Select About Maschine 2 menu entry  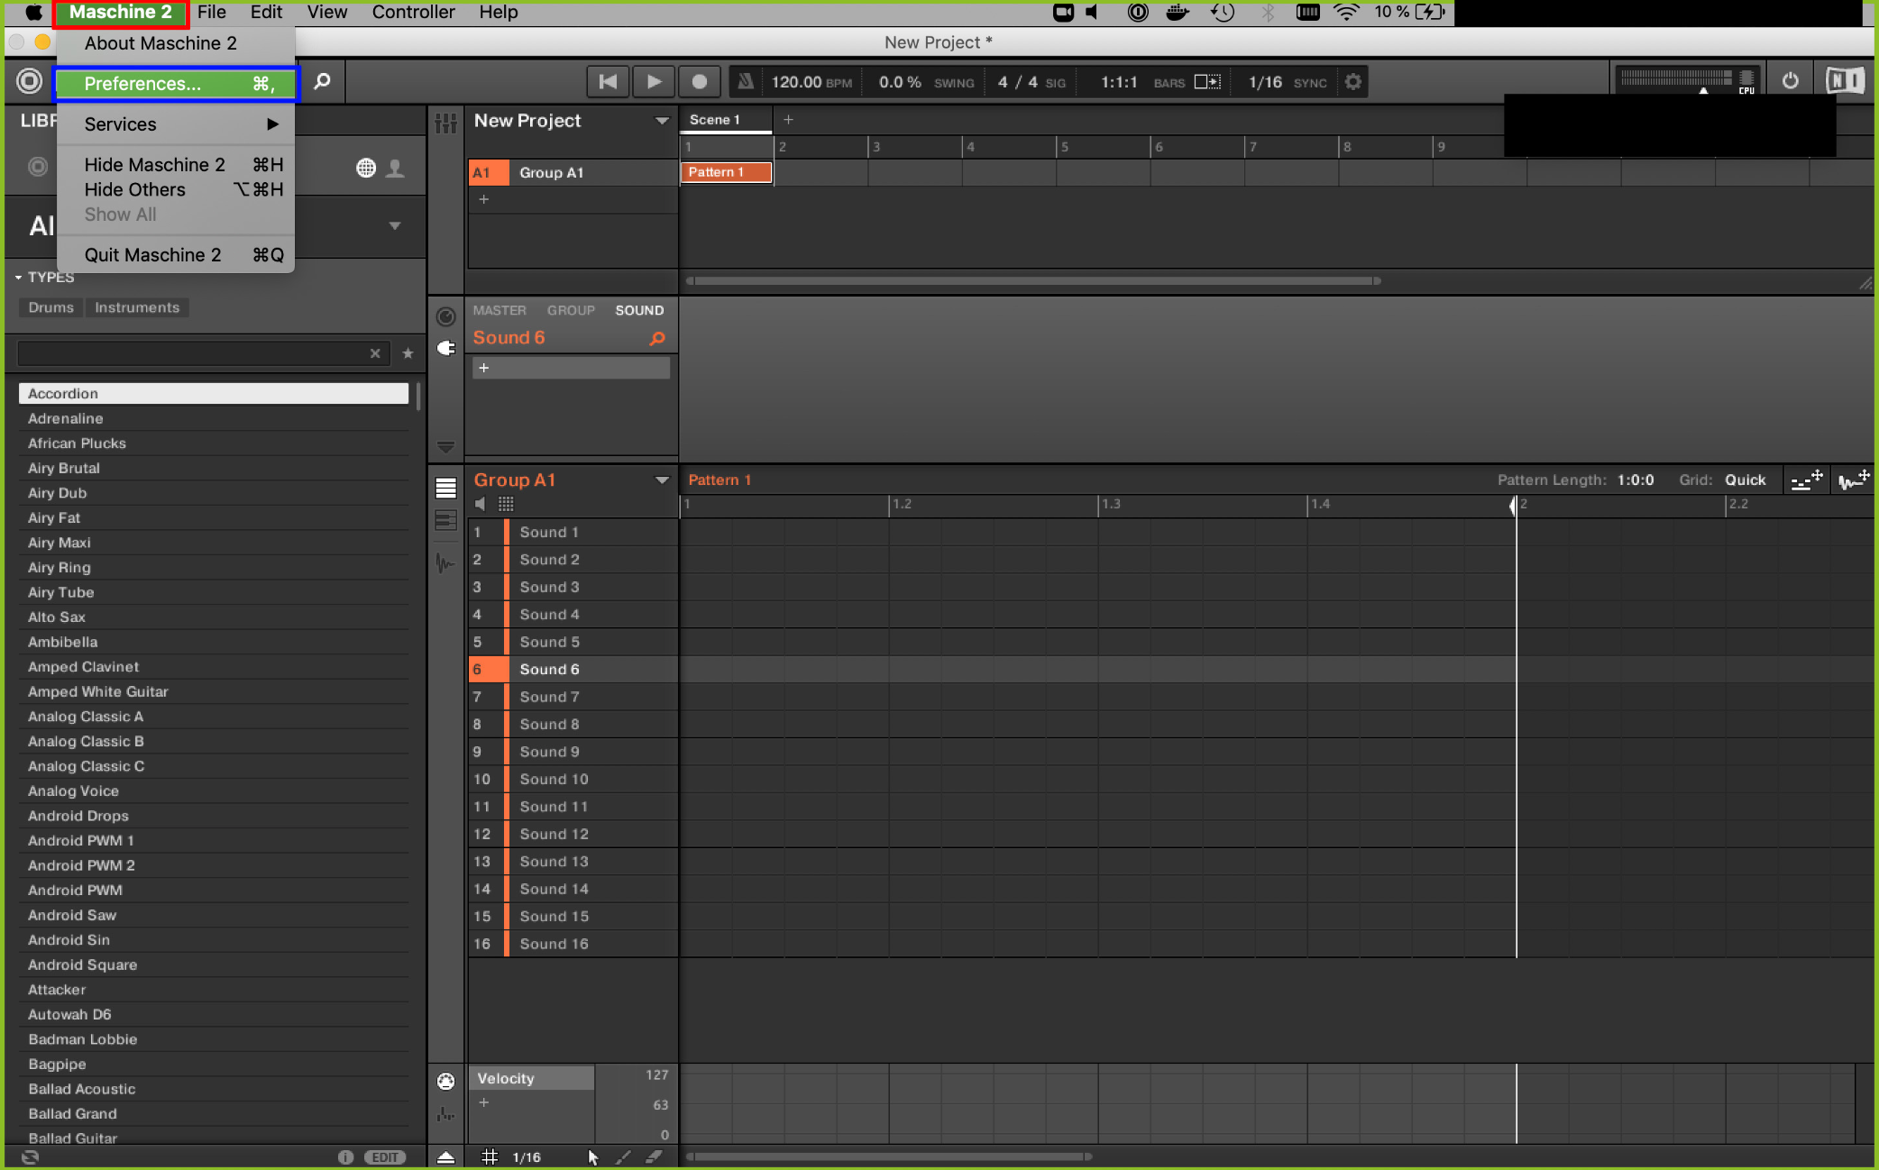(176, 43)
